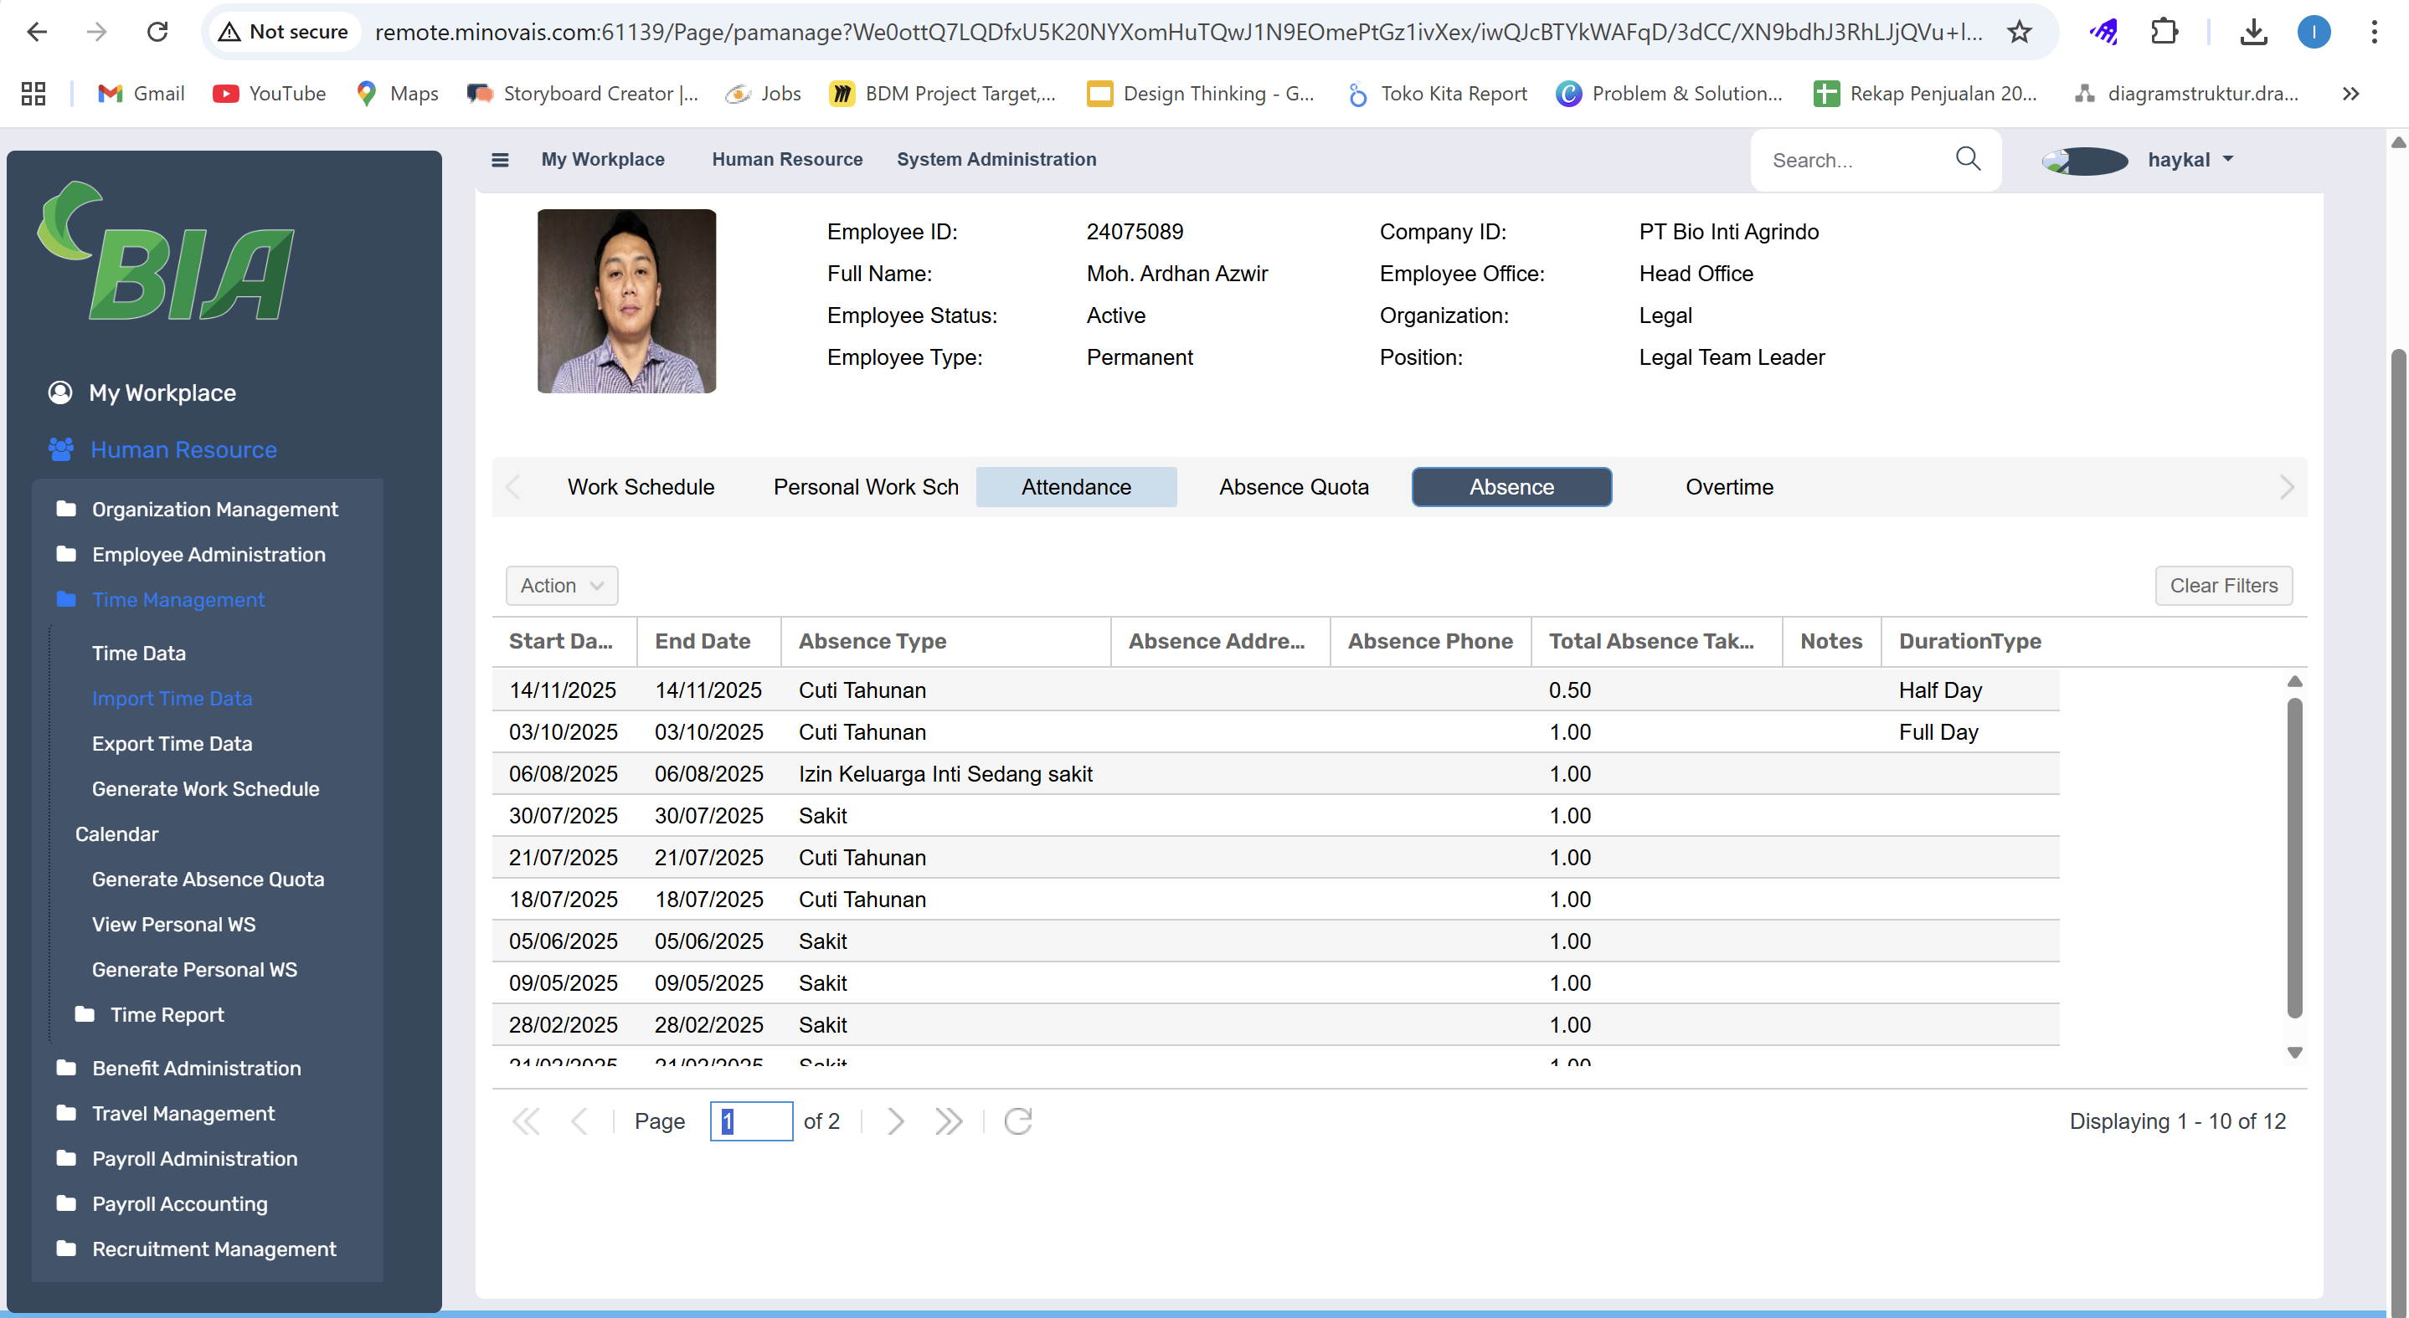2409x1318 pixels.
Task: Open Generate Work Schedule link
Action: tap(205, 788)
